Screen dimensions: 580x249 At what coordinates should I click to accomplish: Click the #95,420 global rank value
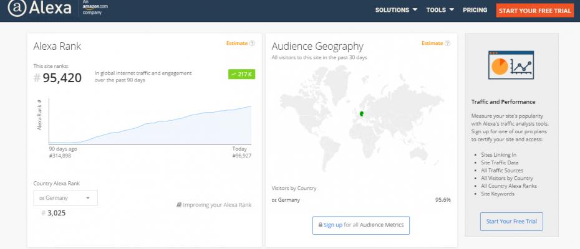(x=57, y=78)
